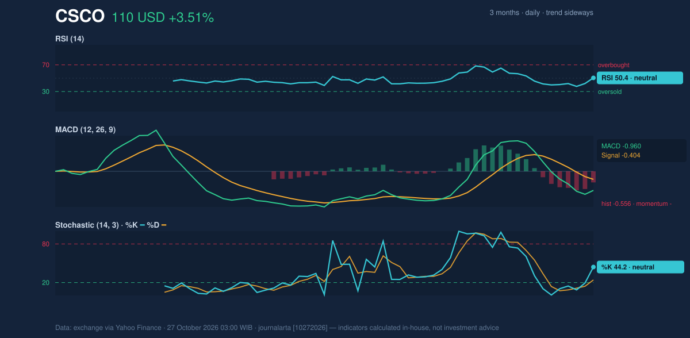Viewport: 690px width, 338px height.
Task: Click the '%K 44.2 · neutral' badge
Action: tap(640, 267)
